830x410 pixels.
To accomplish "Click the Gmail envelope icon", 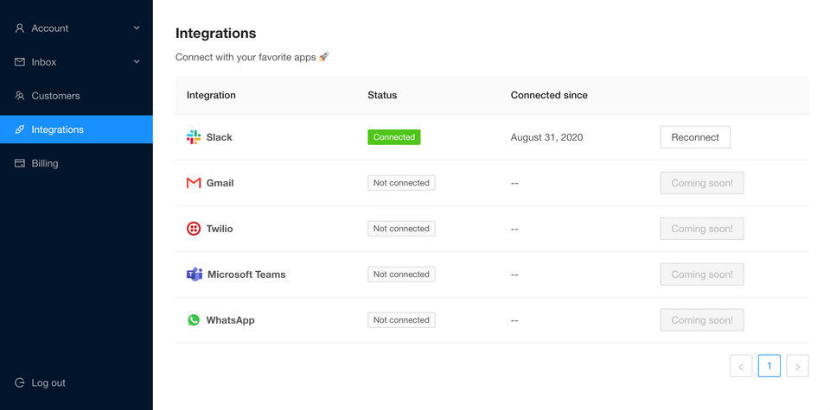I will point(194,183).
